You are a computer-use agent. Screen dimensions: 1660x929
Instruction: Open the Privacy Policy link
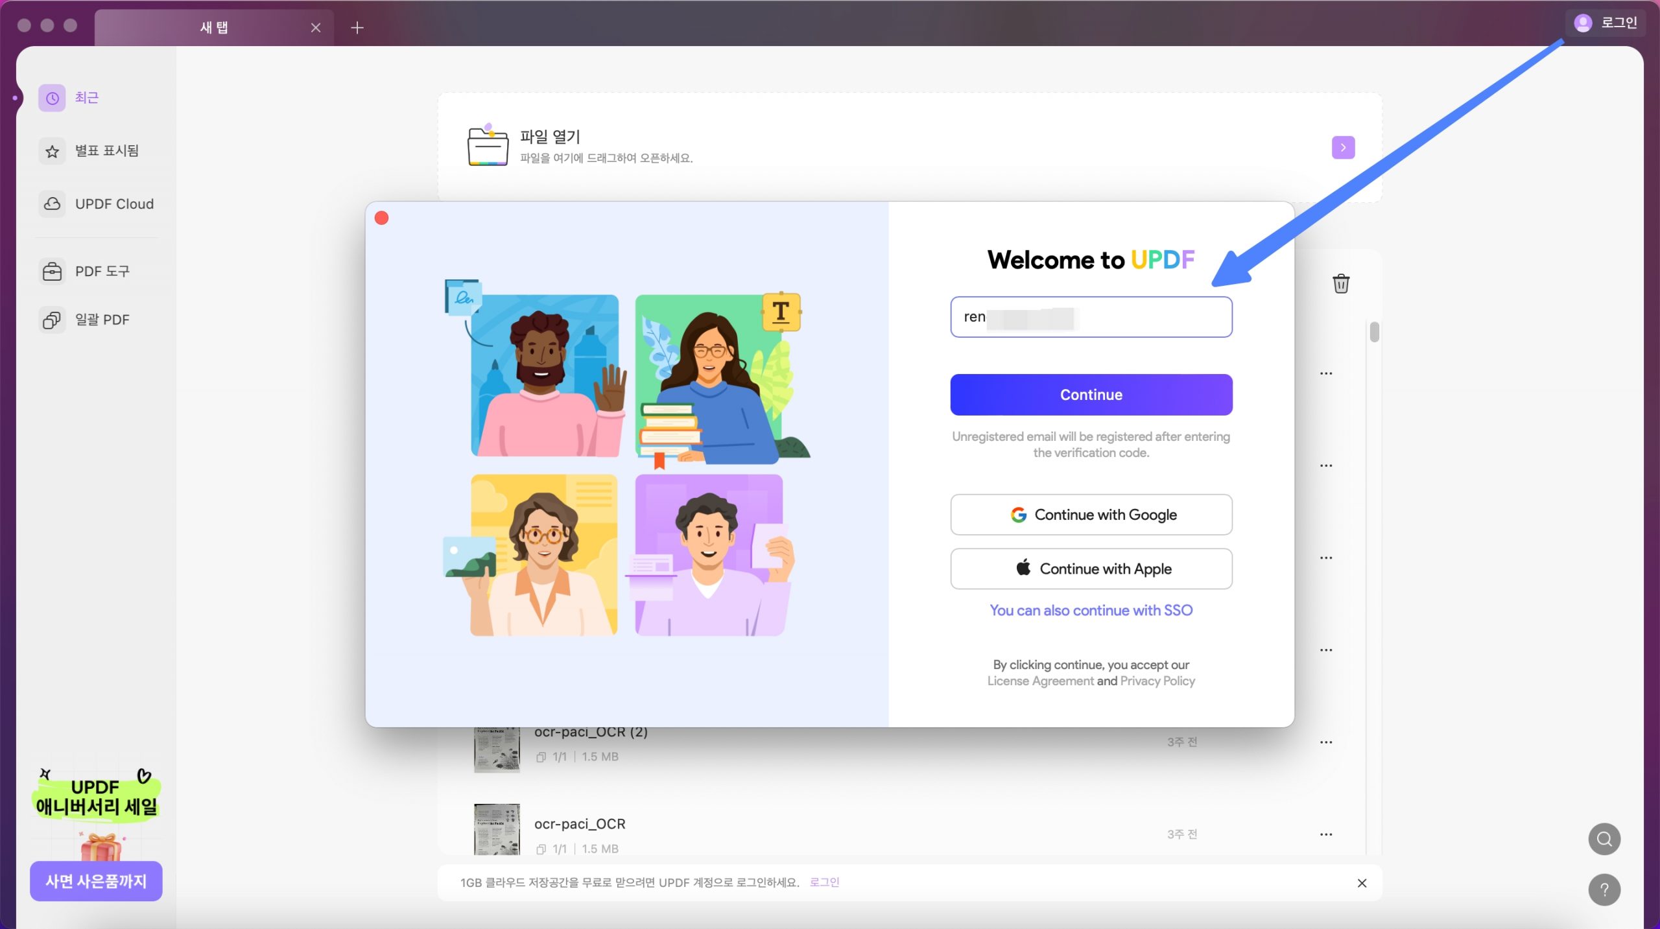click(x=1157, y=681)
